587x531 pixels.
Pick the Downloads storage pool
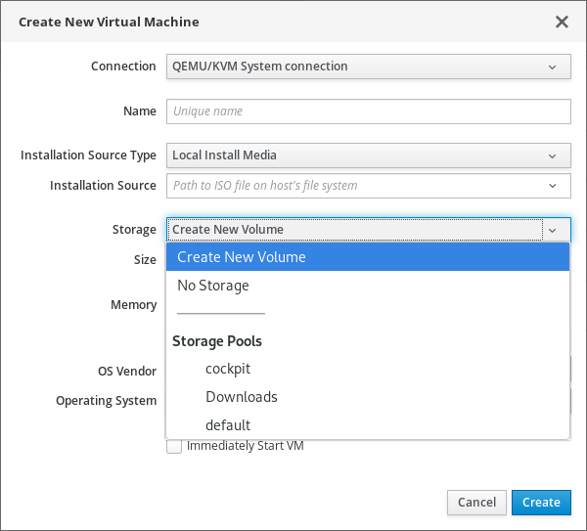(241, 397)
